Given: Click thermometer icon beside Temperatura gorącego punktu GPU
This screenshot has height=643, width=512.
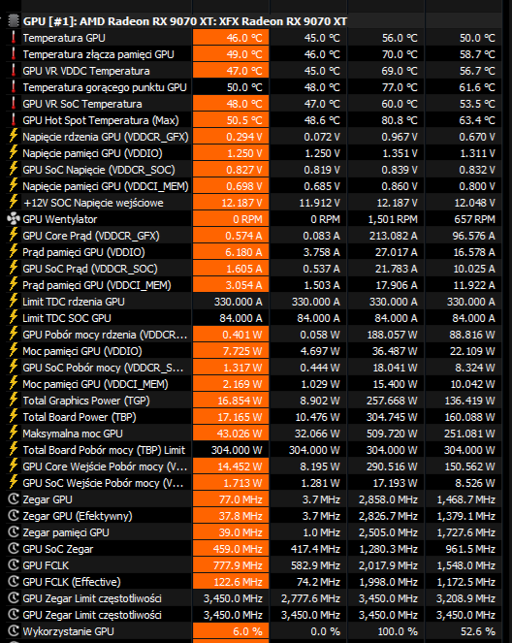Looking at the screenshot, I should tap(14, 87).
